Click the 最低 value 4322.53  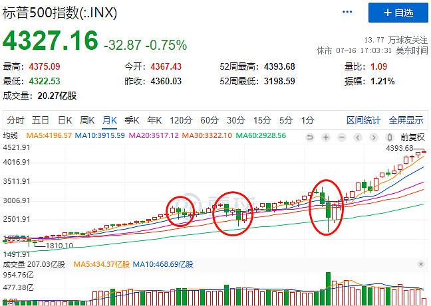tap(45, 81)
